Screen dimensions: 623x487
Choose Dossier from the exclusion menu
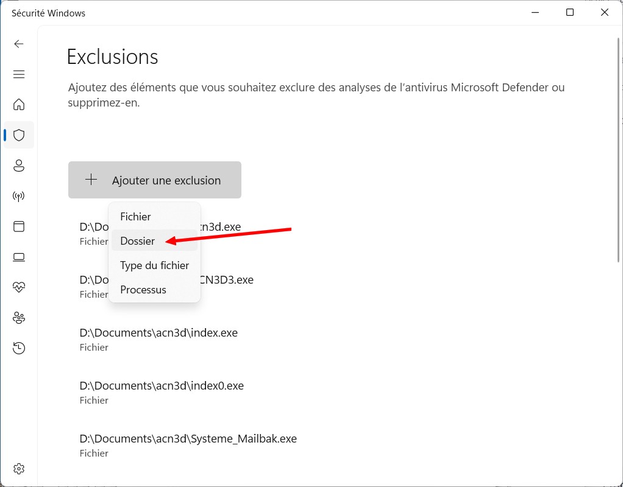[138, 241]
